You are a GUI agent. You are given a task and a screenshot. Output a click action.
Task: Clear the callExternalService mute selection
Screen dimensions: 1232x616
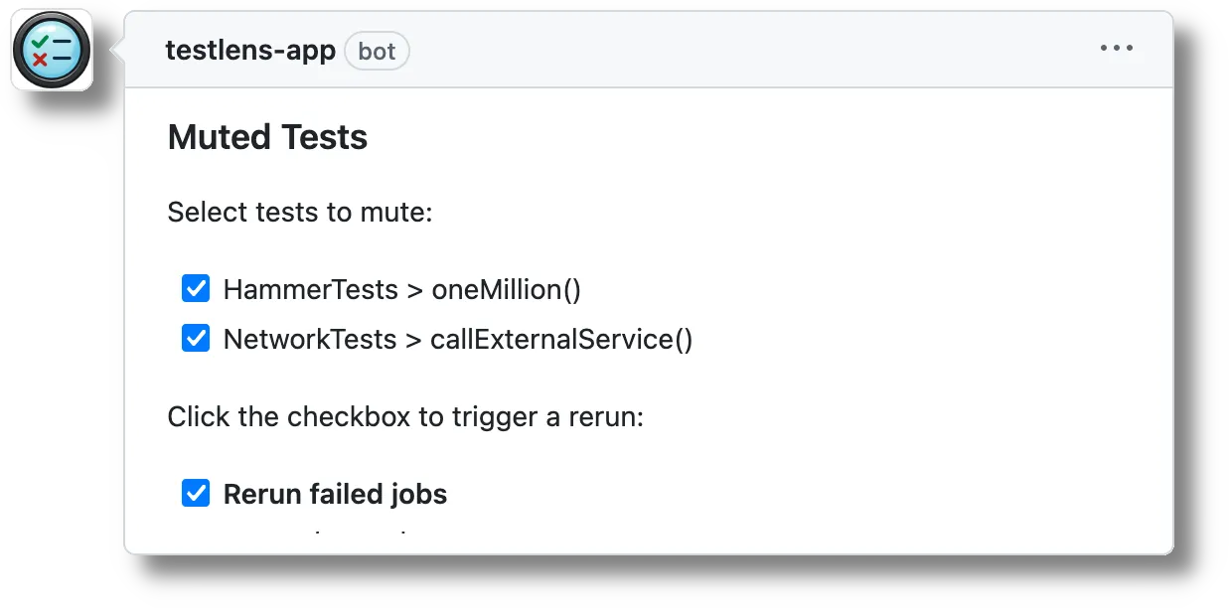point(195,339)
